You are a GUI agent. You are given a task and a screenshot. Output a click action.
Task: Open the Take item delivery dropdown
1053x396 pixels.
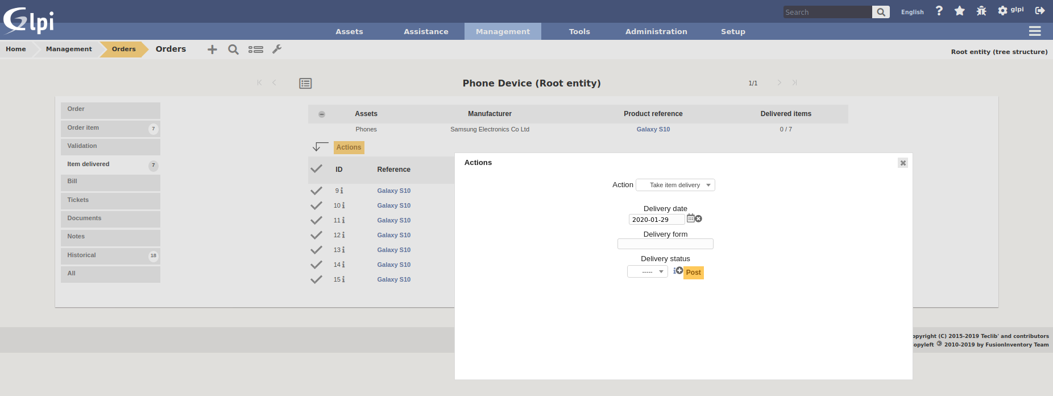click(x=675, y=185)
